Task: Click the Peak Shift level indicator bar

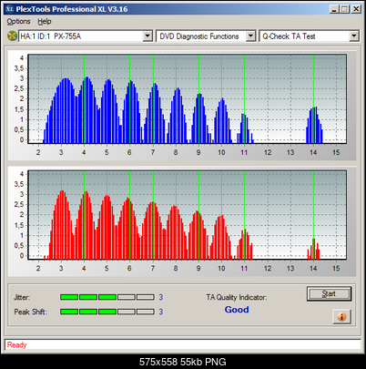Action: tap(107, 312)
